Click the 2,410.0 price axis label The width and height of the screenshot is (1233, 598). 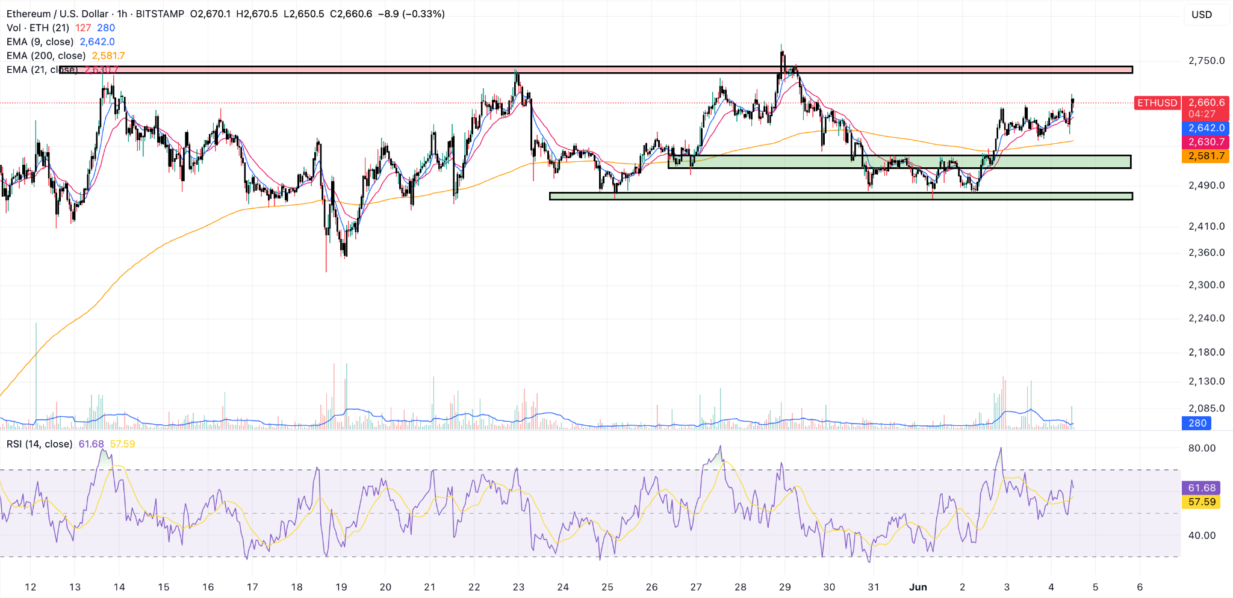pos(1207,226)
